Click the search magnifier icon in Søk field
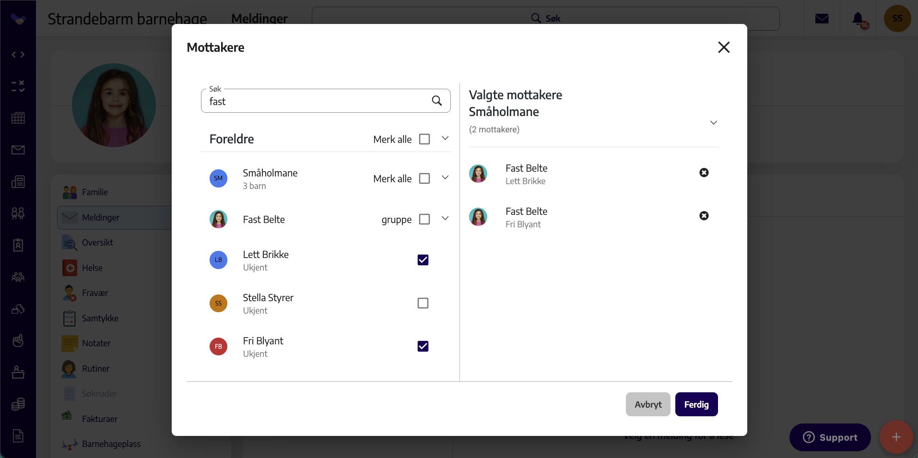This screenshot has height=458, width=918. coord(436,101)
